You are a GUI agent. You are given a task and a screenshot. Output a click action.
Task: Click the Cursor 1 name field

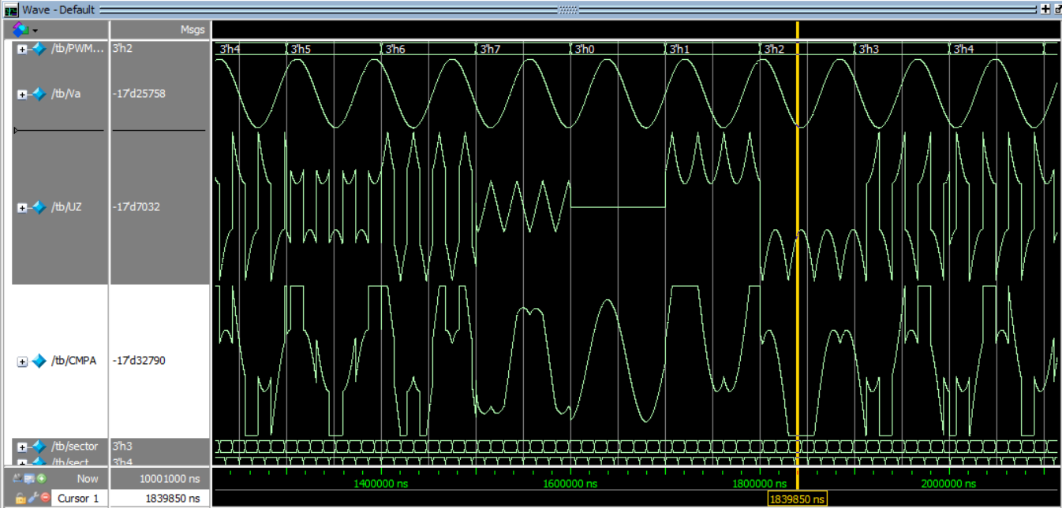coord(79,499)
